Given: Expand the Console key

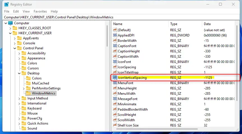Looking at the screenshot, I should click(x=15, y=43).
